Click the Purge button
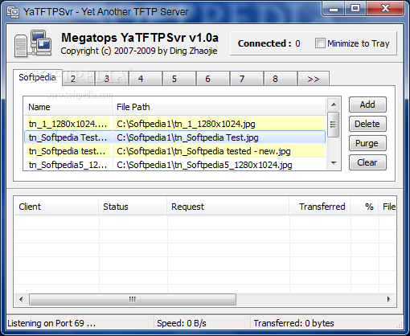410x336 pixels. click(367, 143)
